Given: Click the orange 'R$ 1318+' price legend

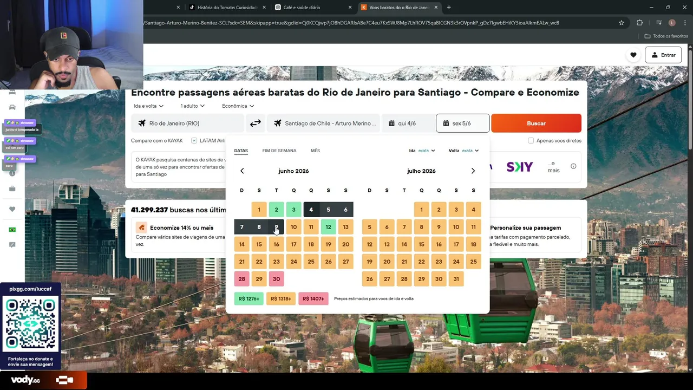Looking at the screenshot, I should (281, 298).
